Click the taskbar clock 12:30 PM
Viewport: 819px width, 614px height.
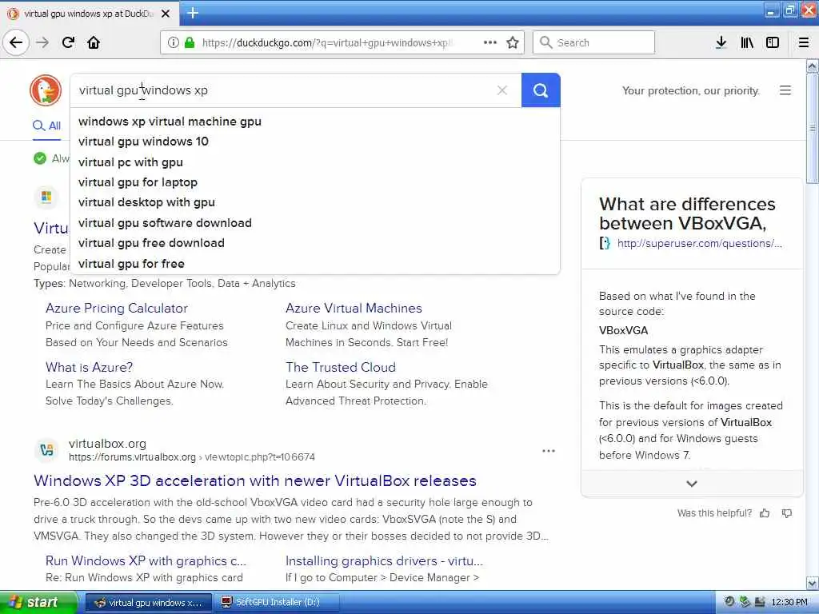pos(789,602)
